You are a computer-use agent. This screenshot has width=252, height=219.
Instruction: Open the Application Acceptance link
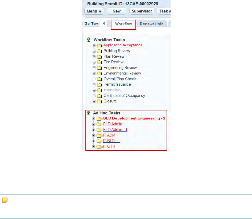click(x=123, y=45)
